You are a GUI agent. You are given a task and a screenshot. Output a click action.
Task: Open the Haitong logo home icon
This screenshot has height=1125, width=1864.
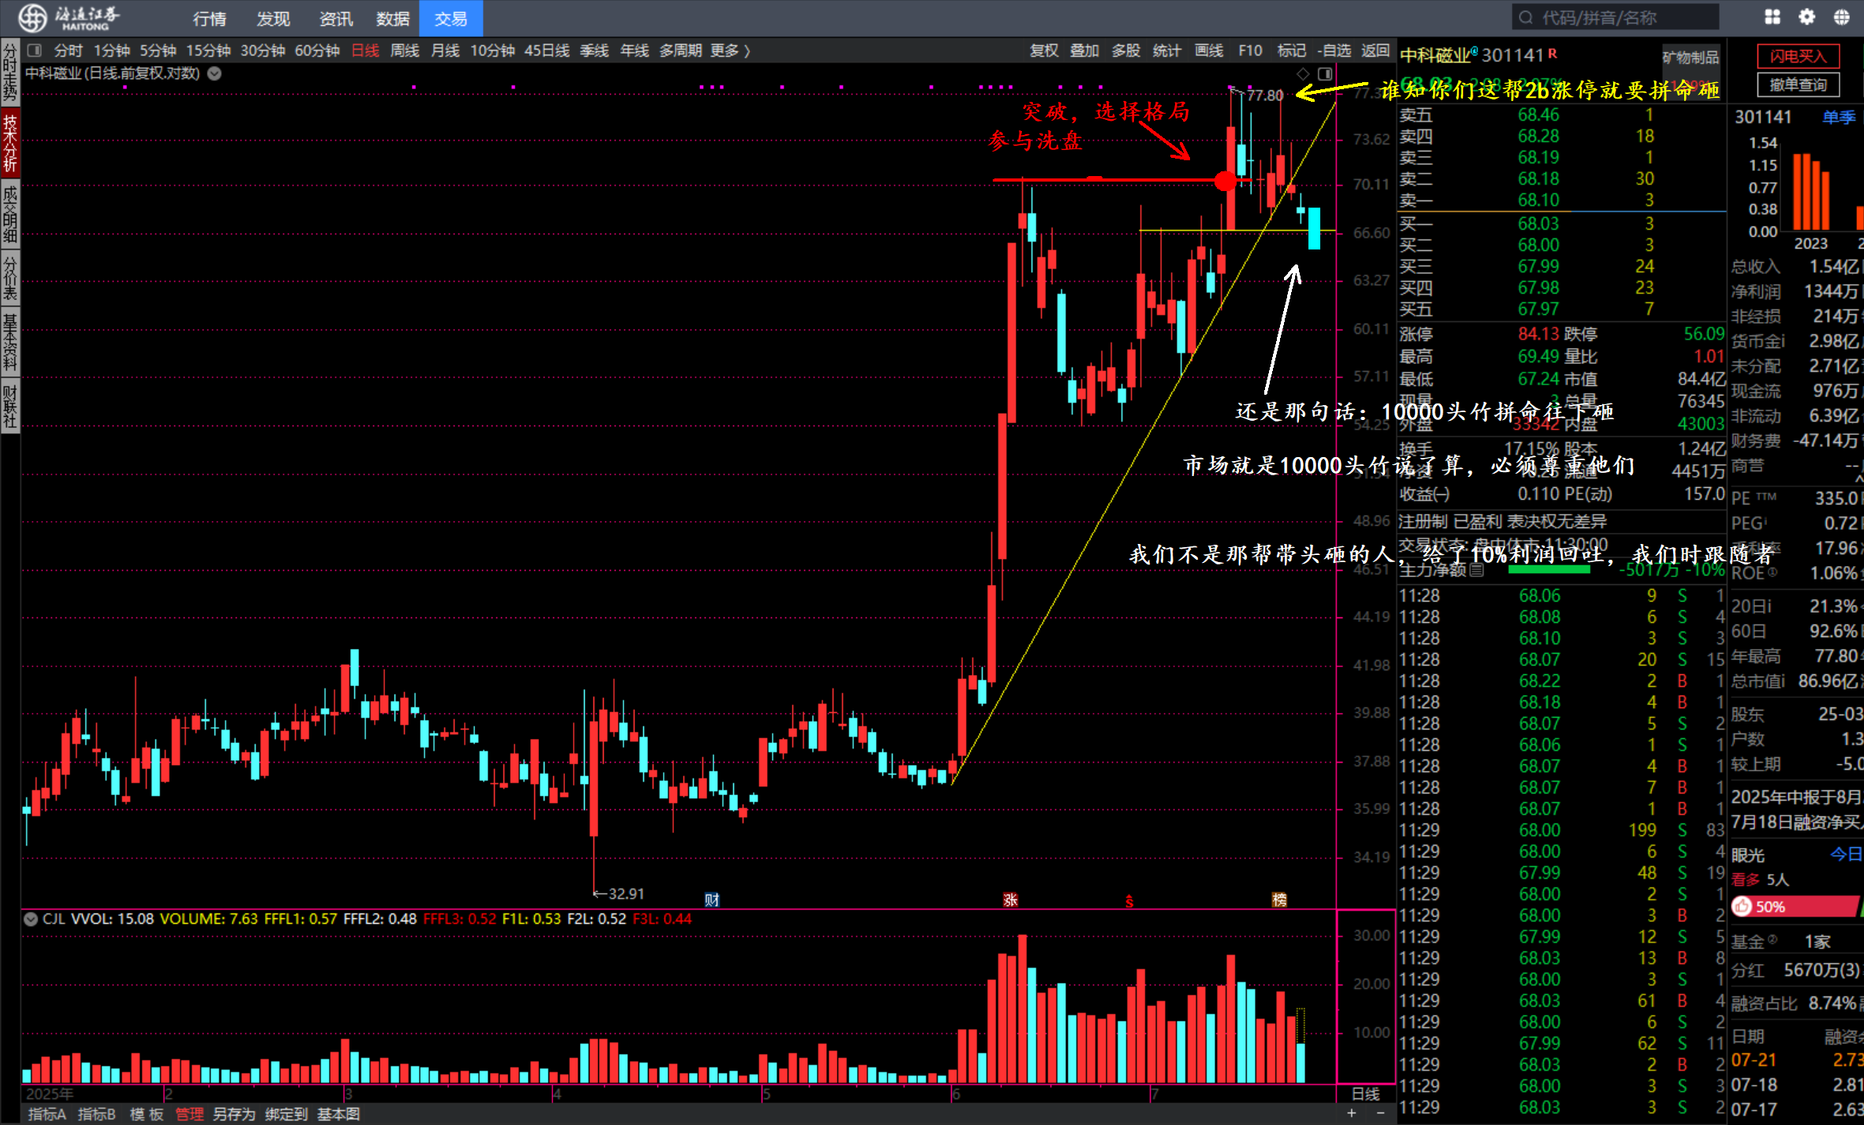point(33,17)
